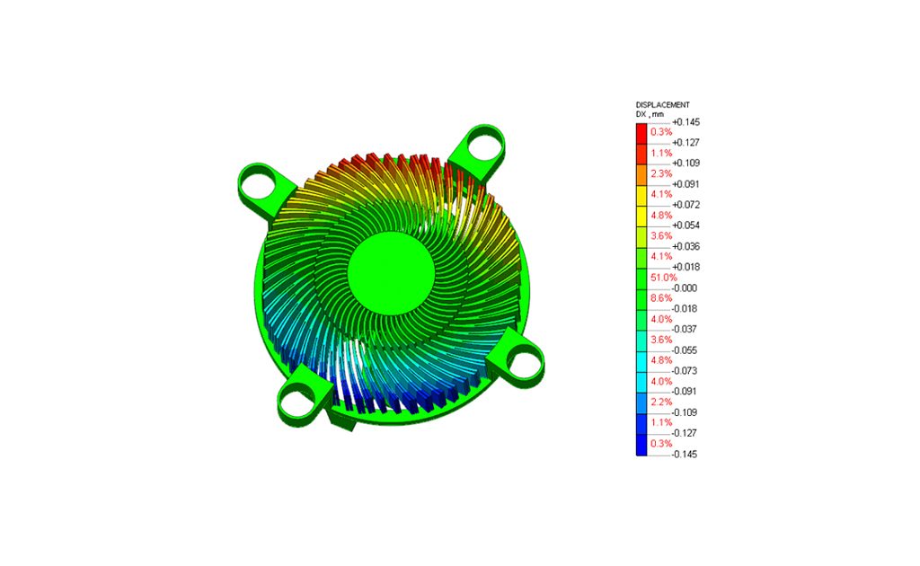The image size is (920, 566).
Task: Click the 51.0% percentage label
Action: [663, 278]
